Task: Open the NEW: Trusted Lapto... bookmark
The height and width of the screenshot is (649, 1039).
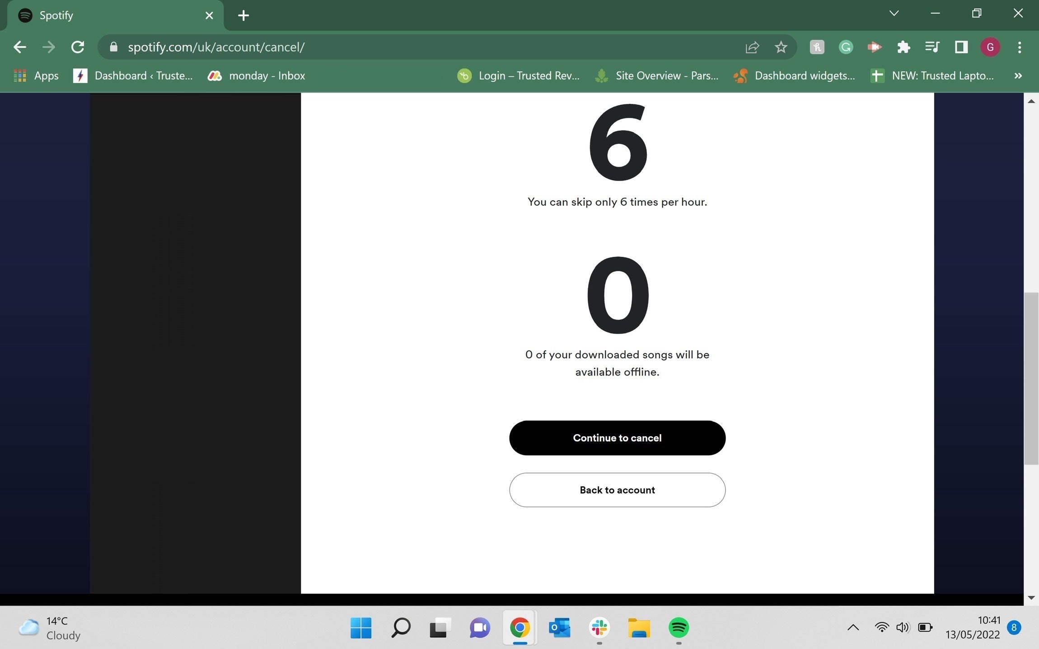Action: [932, 75]
